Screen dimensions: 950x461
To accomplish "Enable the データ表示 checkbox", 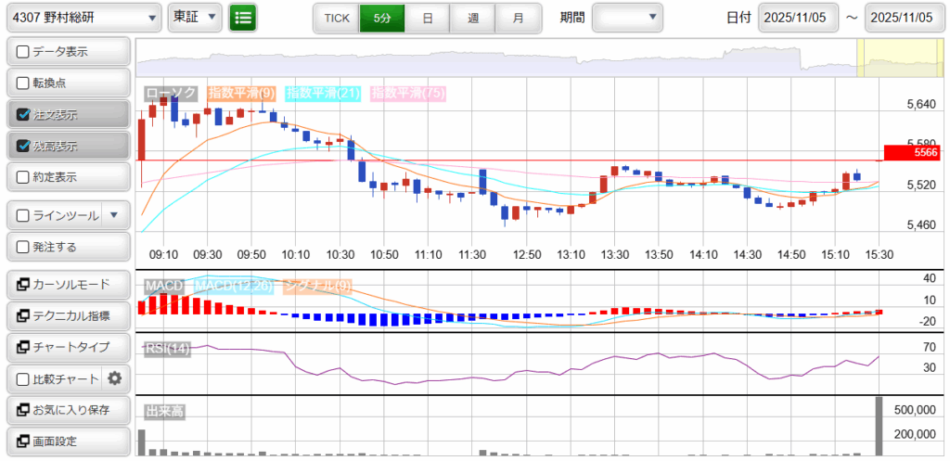I will click(24, 52).
